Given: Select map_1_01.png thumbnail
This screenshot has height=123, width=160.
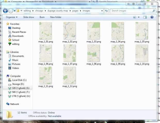Looking at the screenshot, I should click(x=45, y=31).
